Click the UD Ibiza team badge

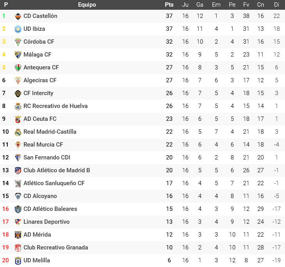pos(18,29)
